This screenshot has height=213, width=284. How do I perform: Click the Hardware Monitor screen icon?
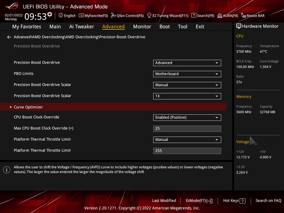(239, 26)
